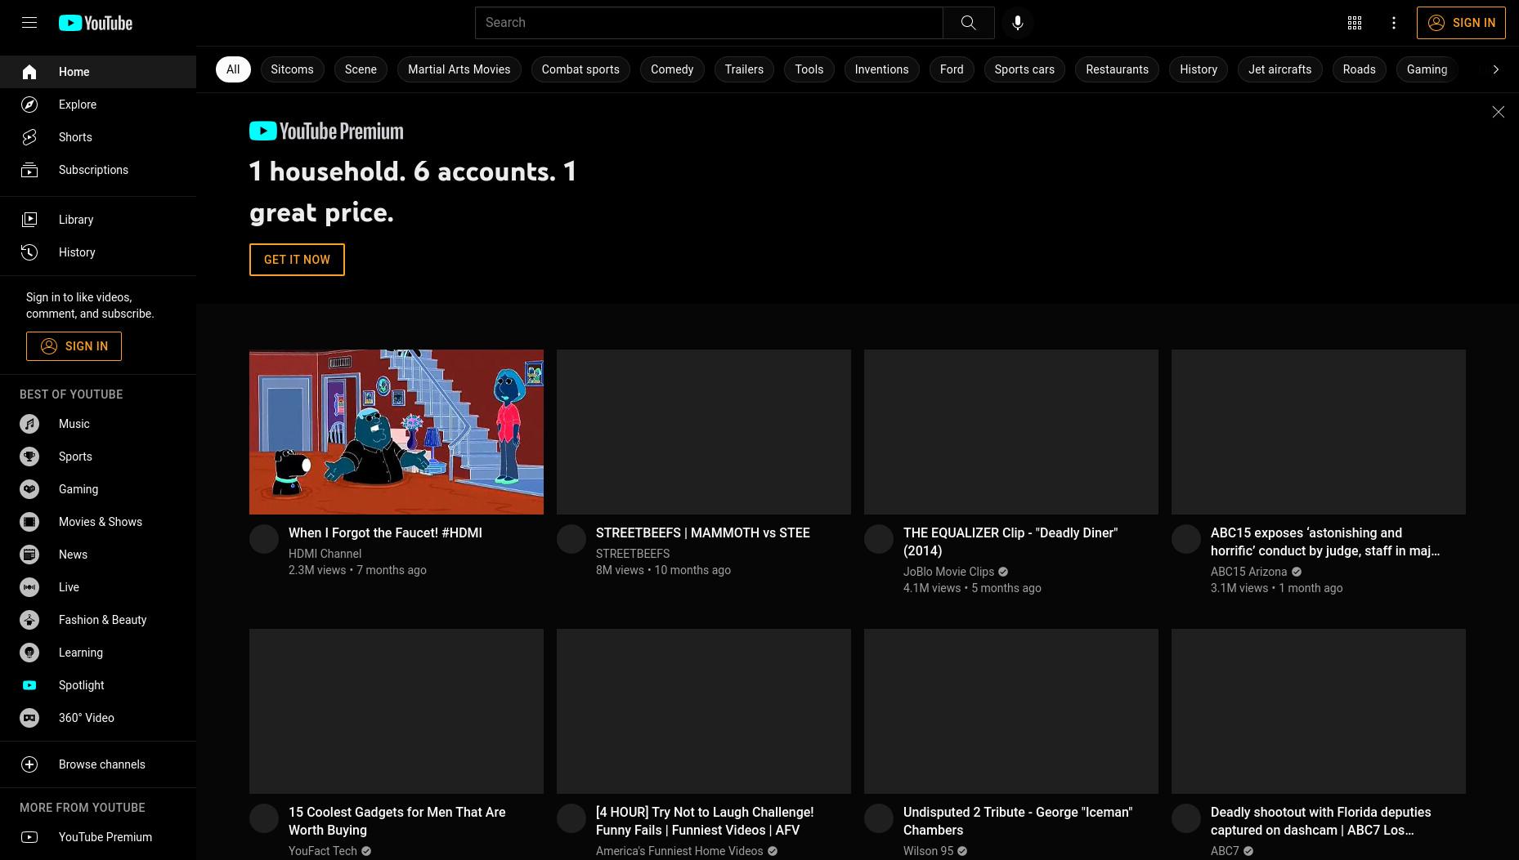Click the magnifier search button
Screen dimensions: 1519x860
tap(969, 23)
